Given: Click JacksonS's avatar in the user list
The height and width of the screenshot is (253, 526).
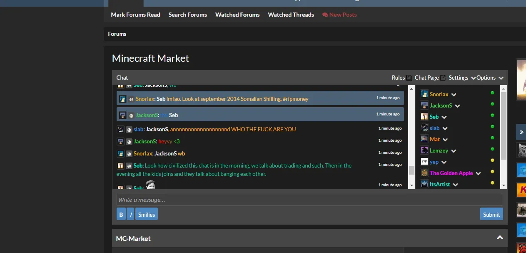Looking at the screenshot, I should 424,105.
